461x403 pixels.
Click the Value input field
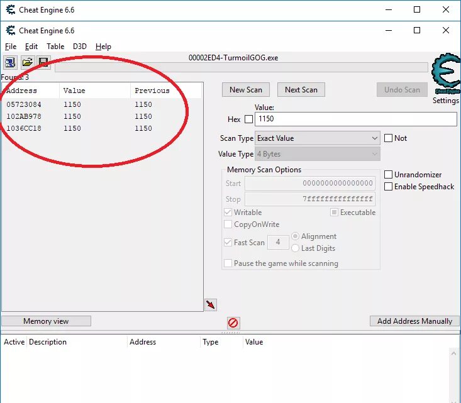(x=356, y=119)
